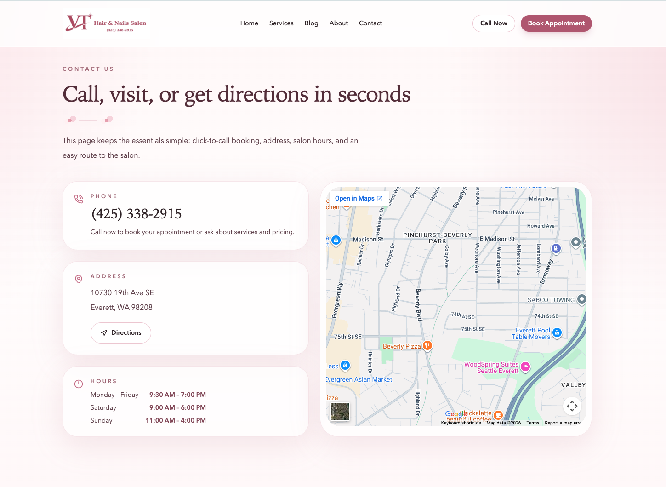Open the map camera controls button
The height and width of the screenshot is (487, 666).
coord(572,406)
